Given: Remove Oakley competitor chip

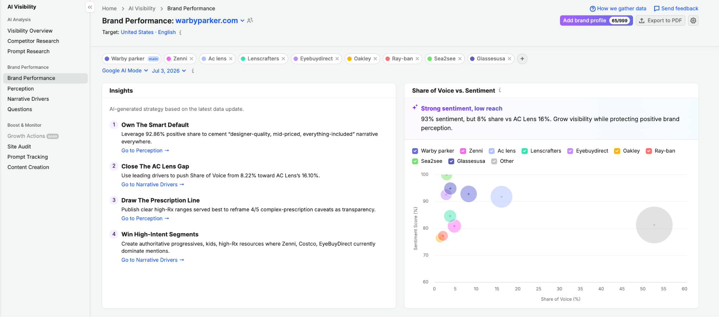Looking at the screenshot, I should point(375,59).
